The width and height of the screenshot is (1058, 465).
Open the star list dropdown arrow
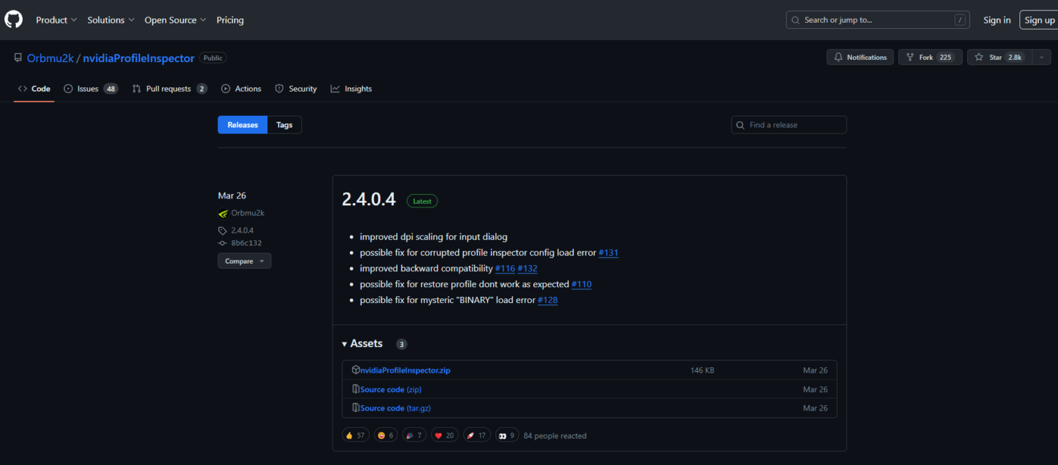[1041, 57]
